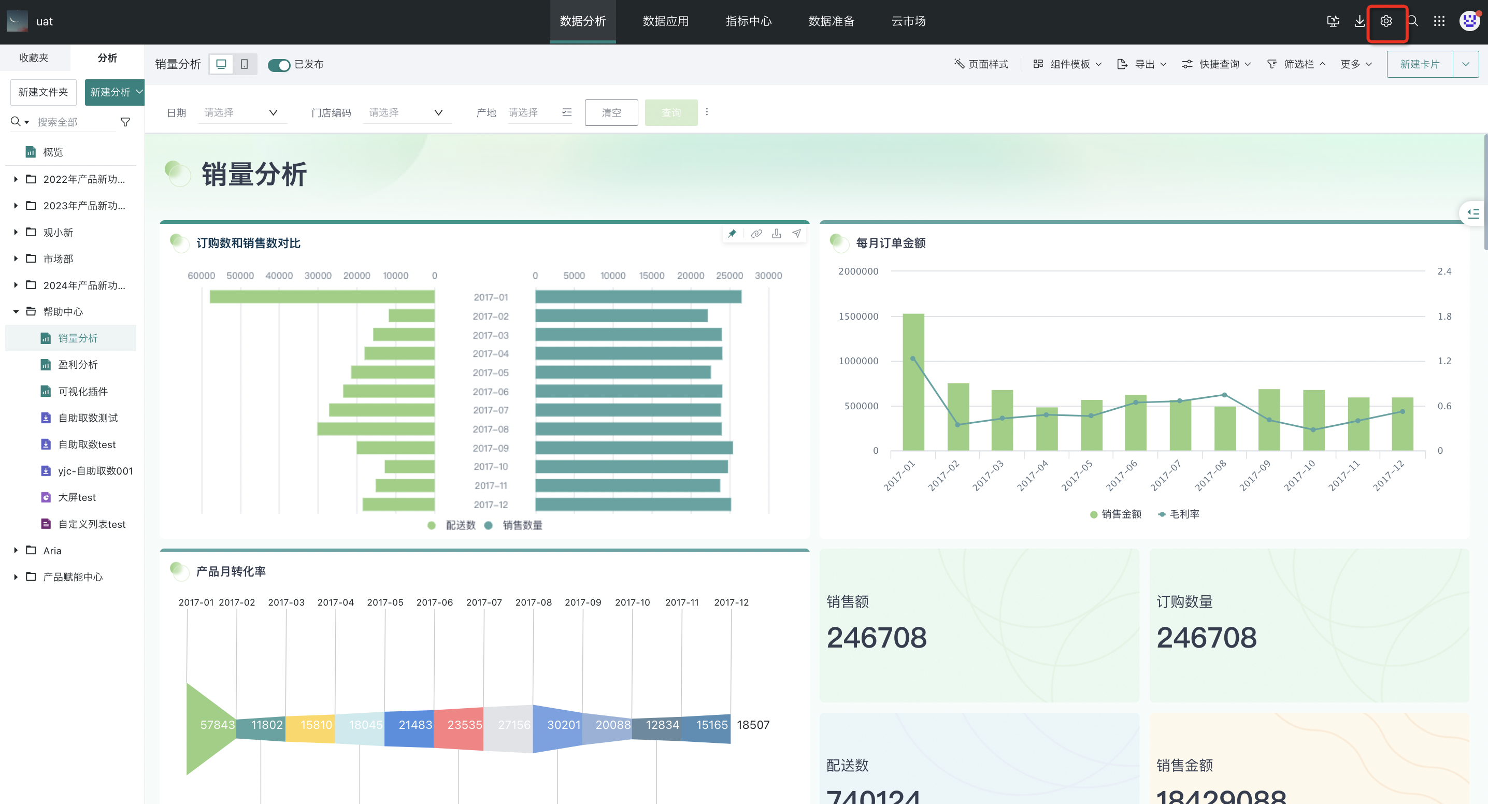Viewport: 1488px width, 804px height.
Task: Expand the 市场部 folder
Action: (x=16, y=259)
